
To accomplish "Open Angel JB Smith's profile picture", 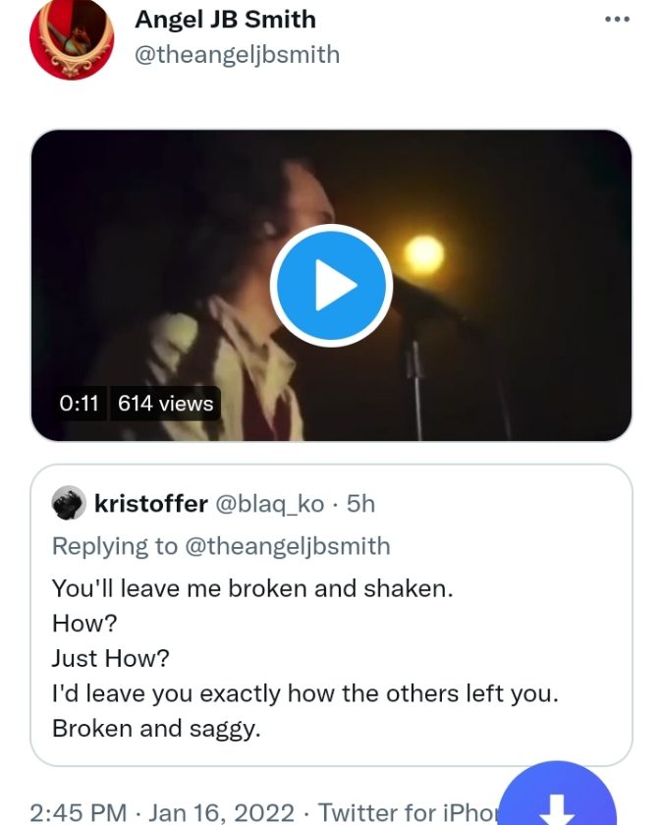I will (72, 37).
